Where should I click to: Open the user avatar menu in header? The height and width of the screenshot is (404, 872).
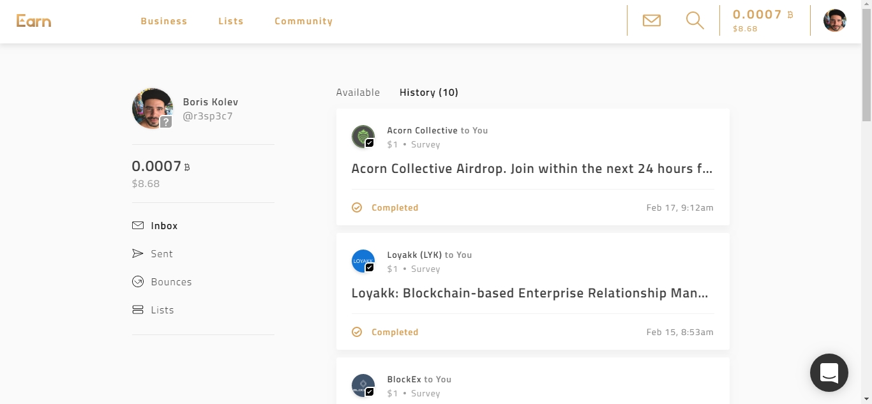[x=834, y=20]
